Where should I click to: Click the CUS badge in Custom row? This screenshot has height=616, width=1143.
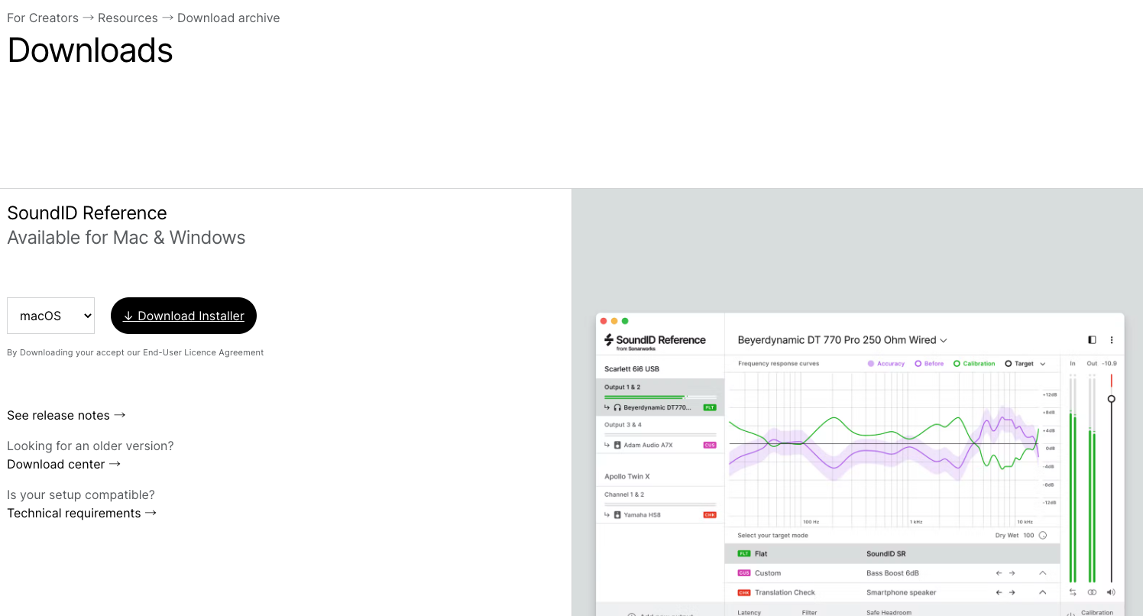coord(744,573)
